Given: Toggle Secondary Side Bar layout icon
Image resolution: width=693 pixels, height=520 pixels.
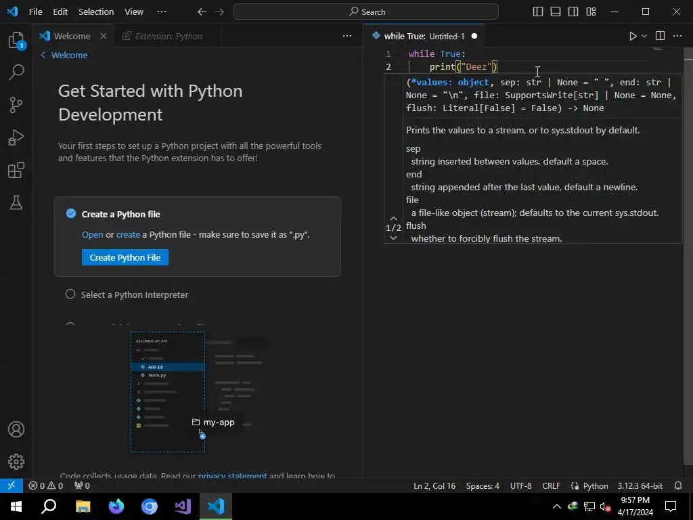Looking at the screenshot, I should click(x=573, y=12).
